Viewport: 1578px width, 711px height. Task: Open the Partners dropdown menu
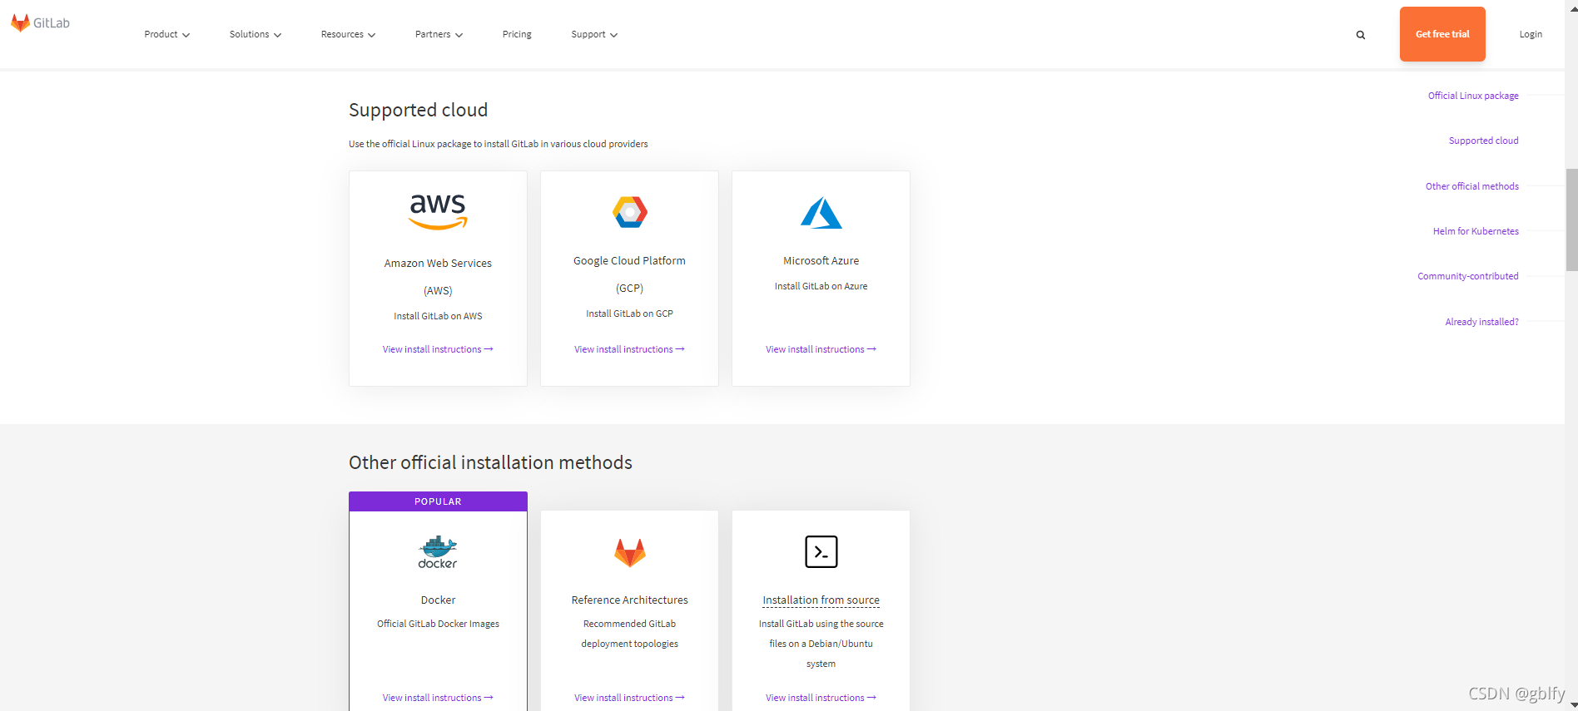coord(439,34)
